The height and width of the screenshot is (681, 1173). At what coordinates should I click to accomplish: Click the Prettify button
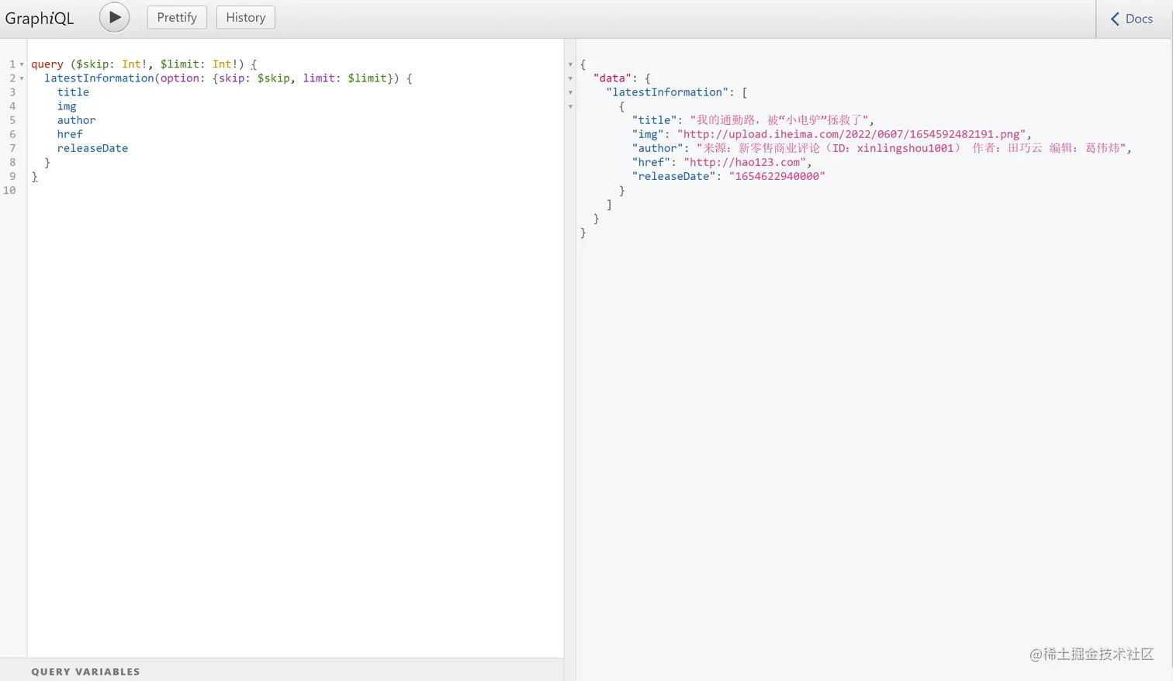pyautogui.click(x=177, y=17)
